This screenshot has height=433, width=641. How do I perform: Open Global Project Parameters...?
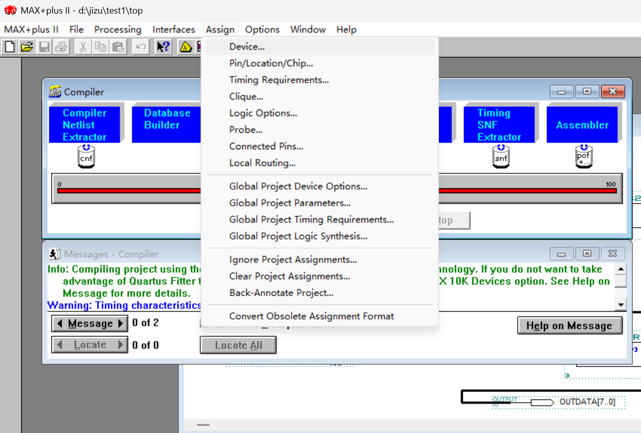tap(320, 203)
